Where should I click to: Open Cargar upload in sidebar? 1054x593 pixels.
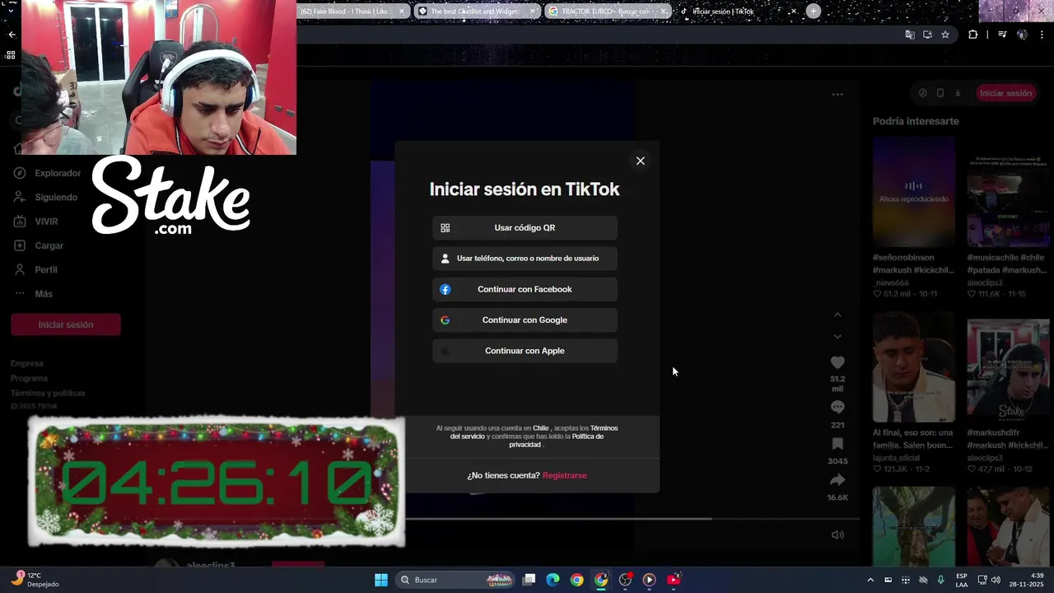pyautogui.click(x=39, y=245)
